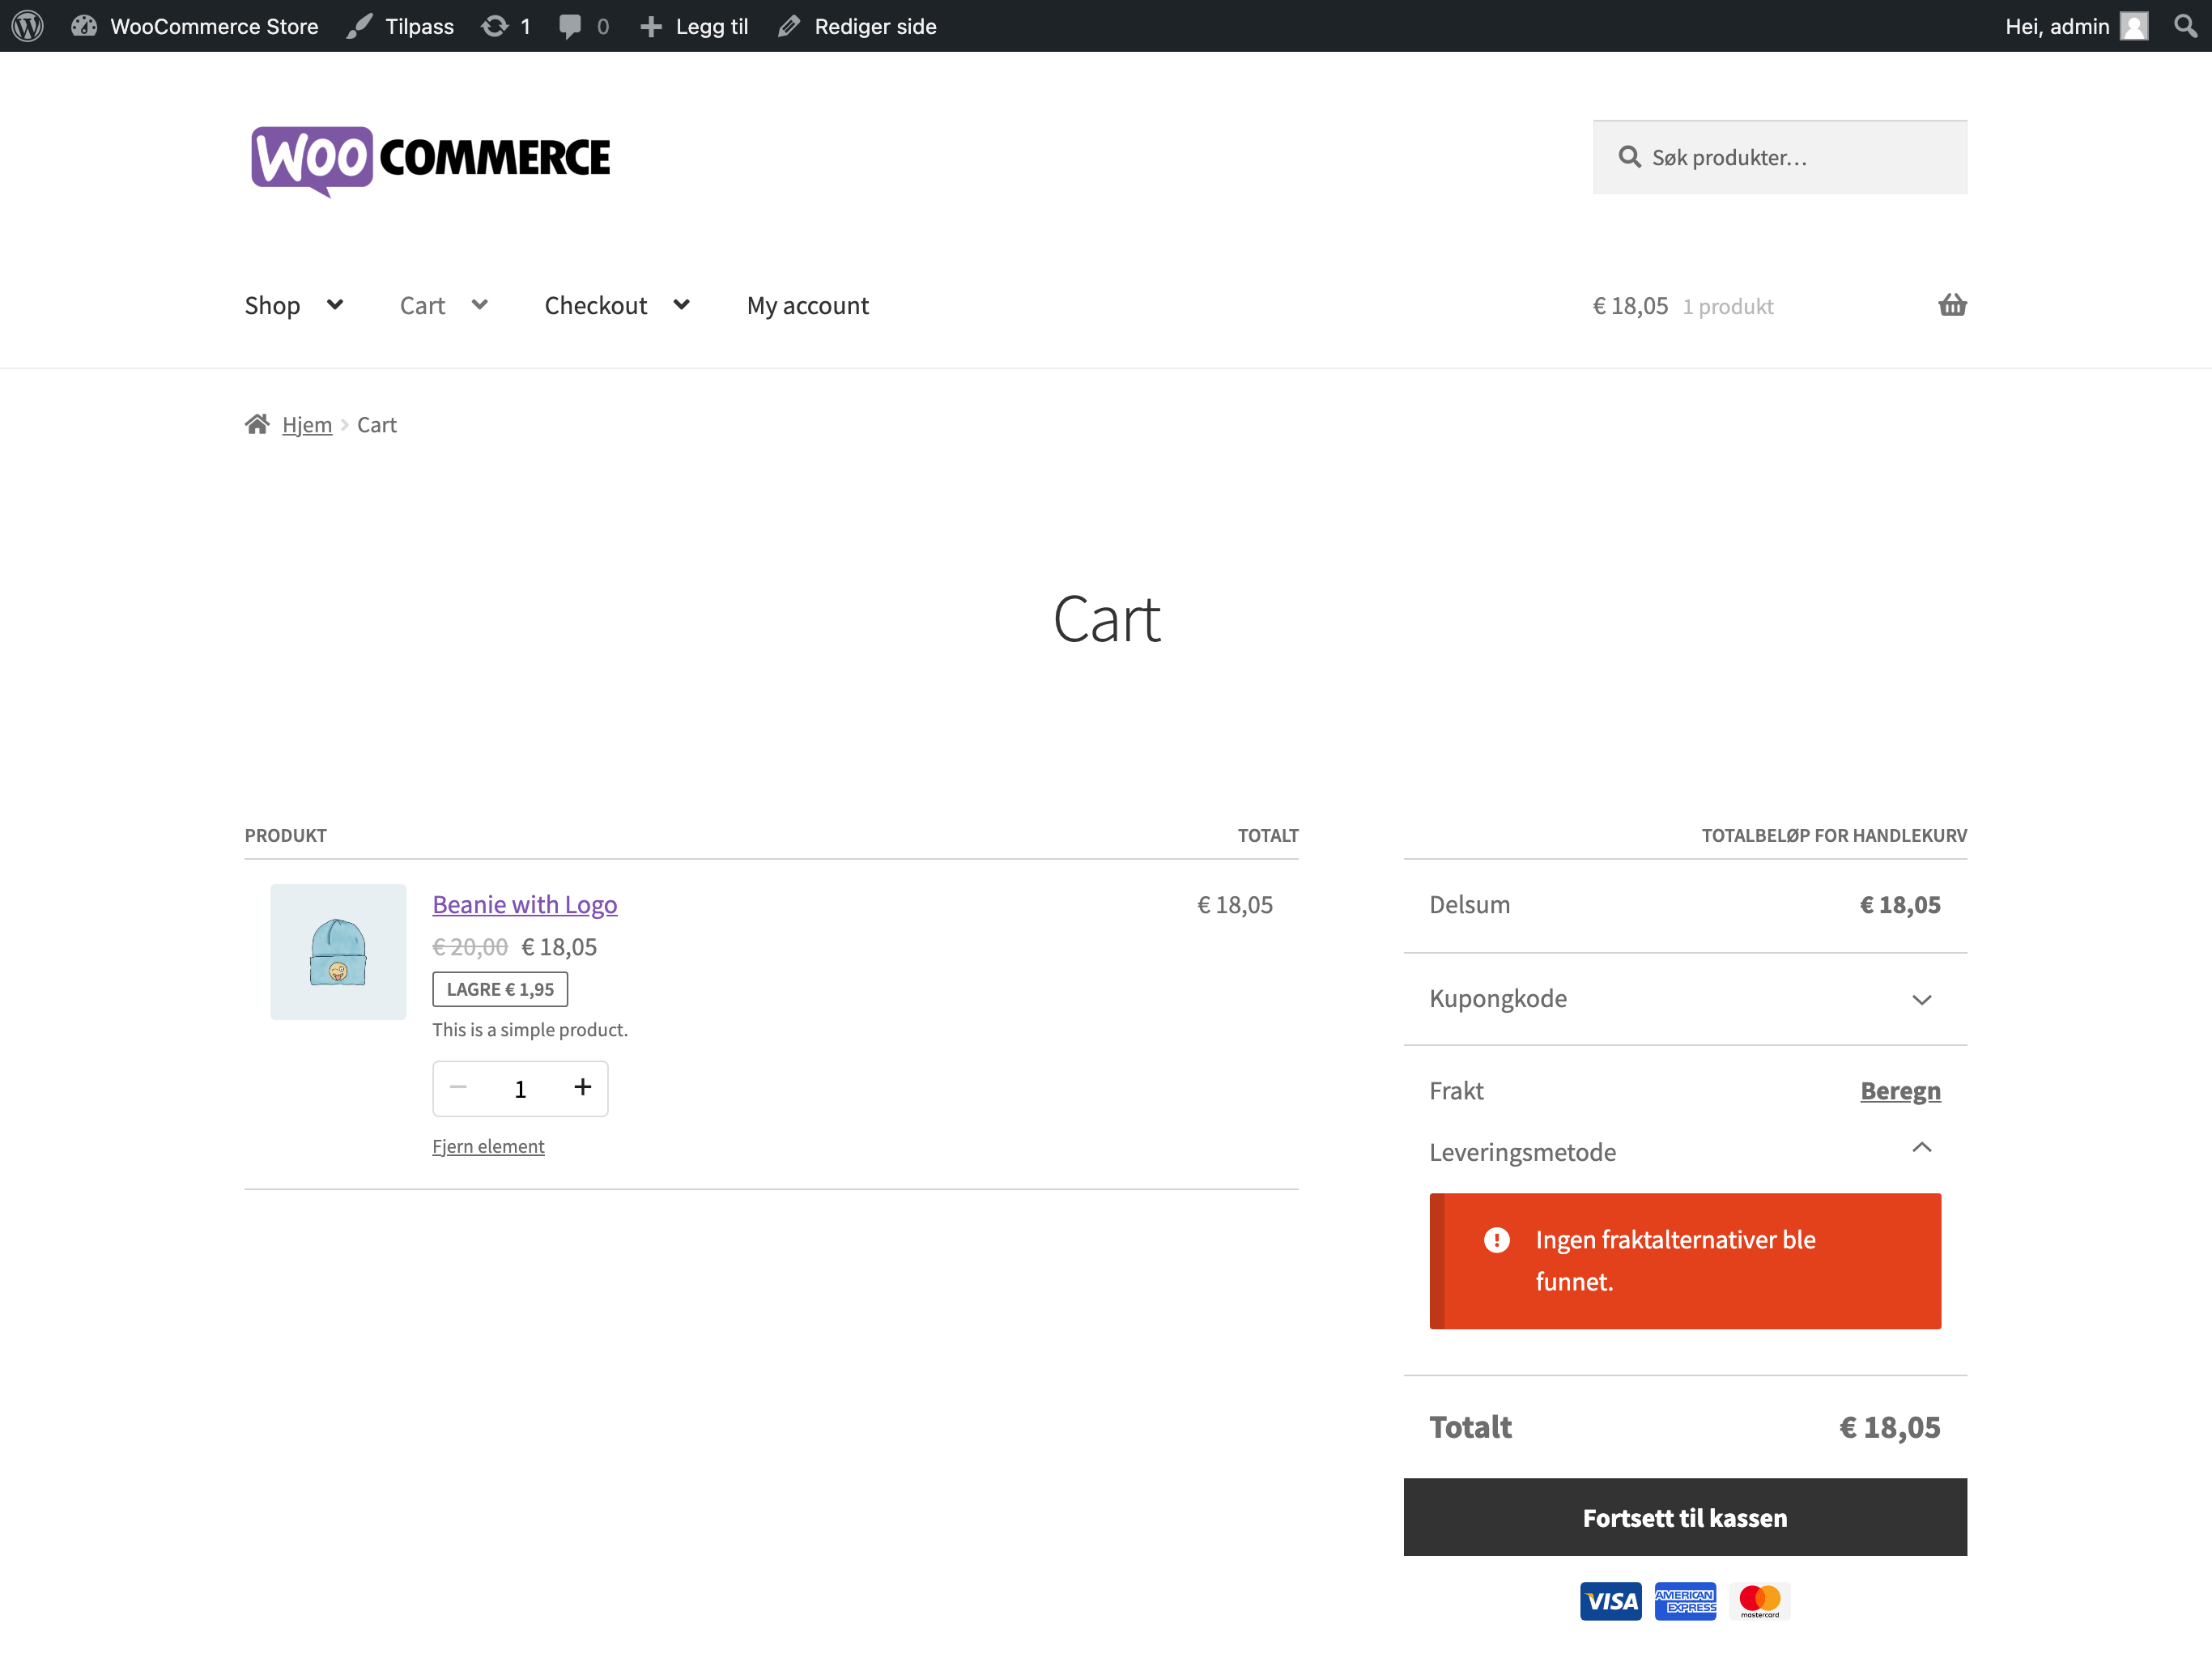
Task: Click the American Express payment icon
Action: [x=1685, y=1601]
